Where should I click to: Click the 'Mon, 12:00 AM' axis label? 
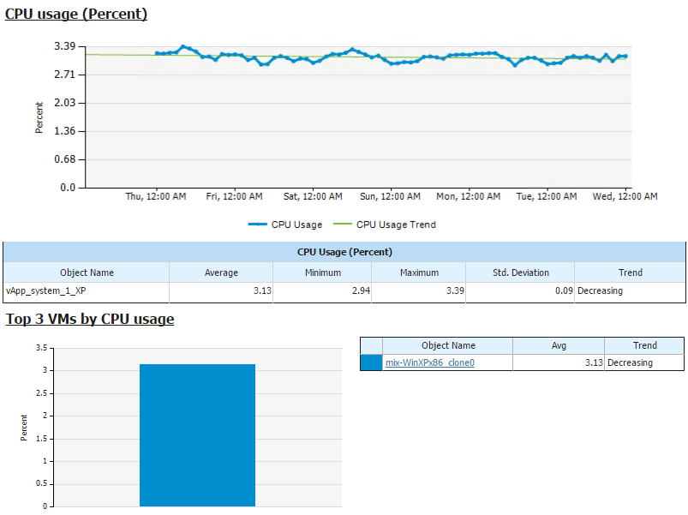(x=468, y=196)
